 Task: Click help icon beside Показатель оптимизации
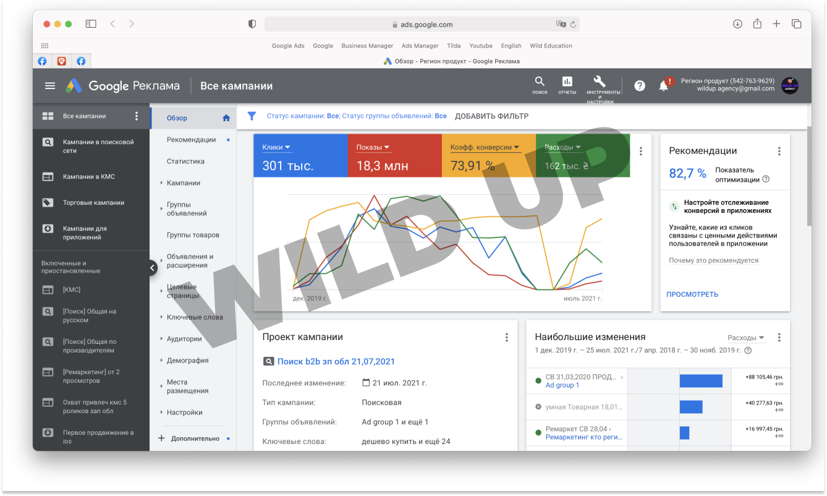tap(766, 179)
